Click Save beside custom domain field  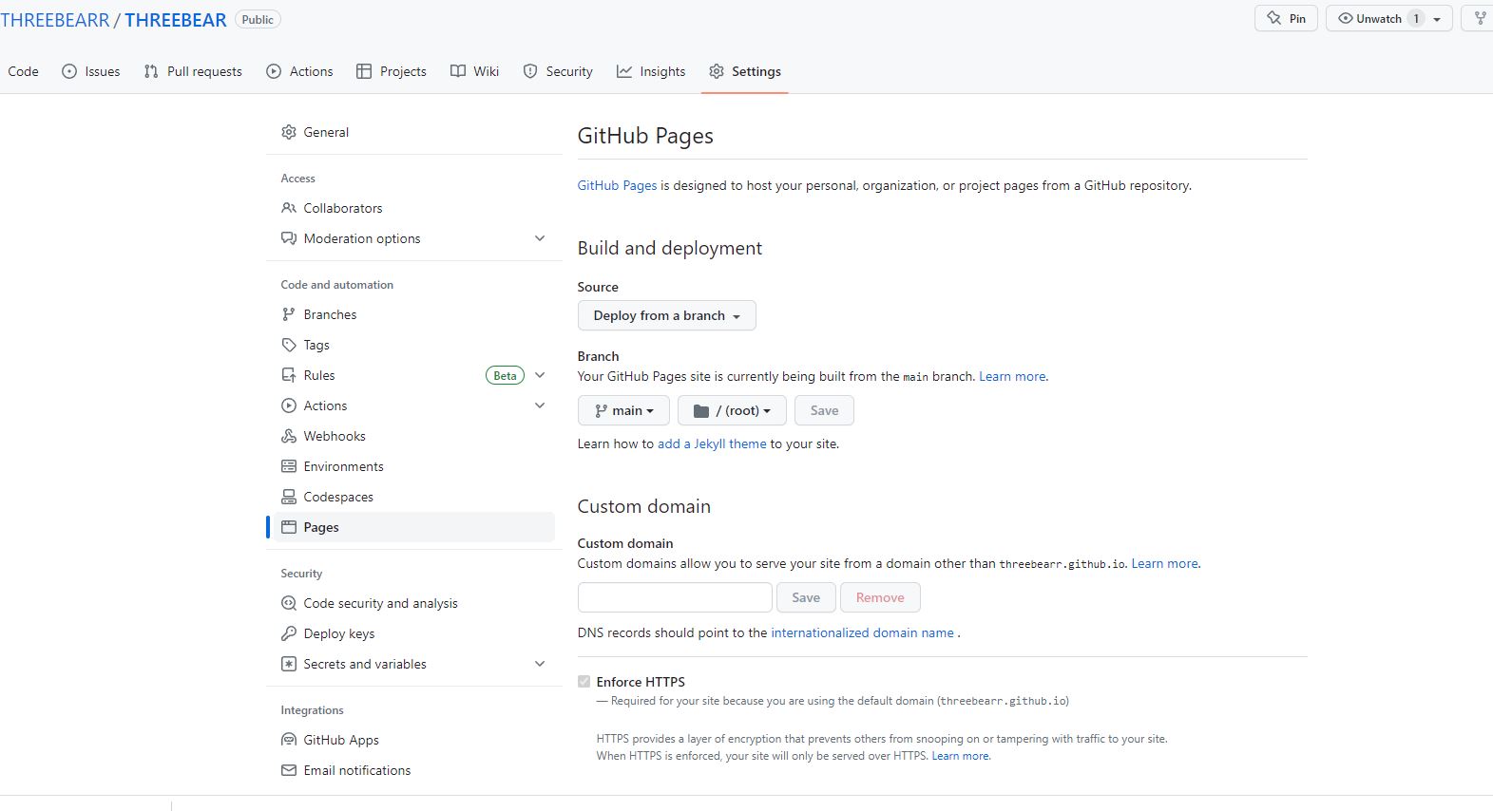(806, 597)
